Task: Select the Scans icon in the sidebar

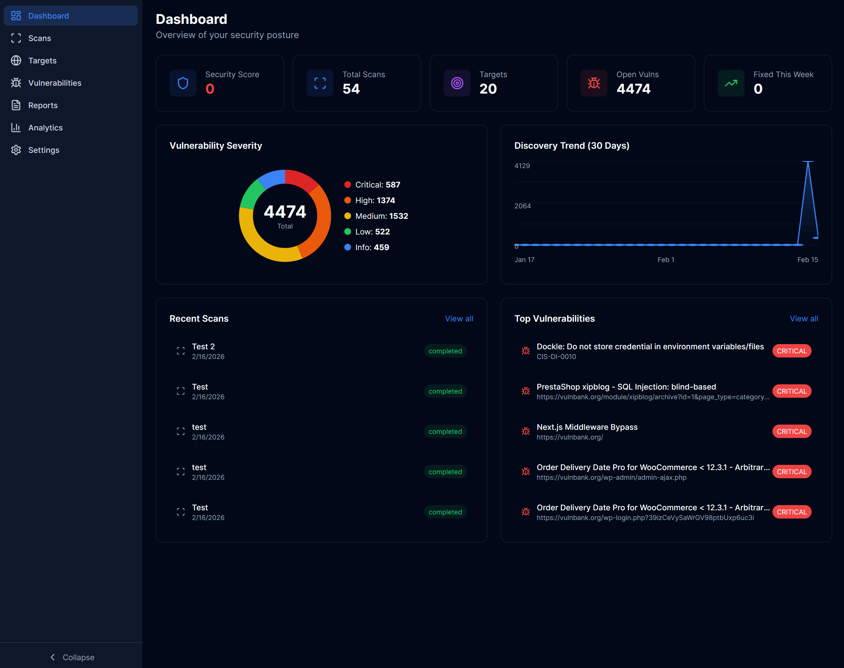Action: 16,38
